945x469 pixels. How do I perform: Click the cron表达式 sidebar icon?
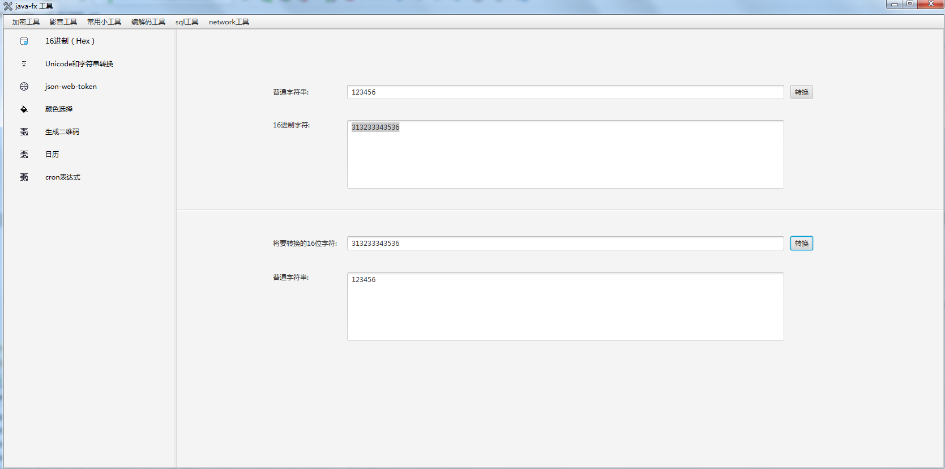point(24,177)
